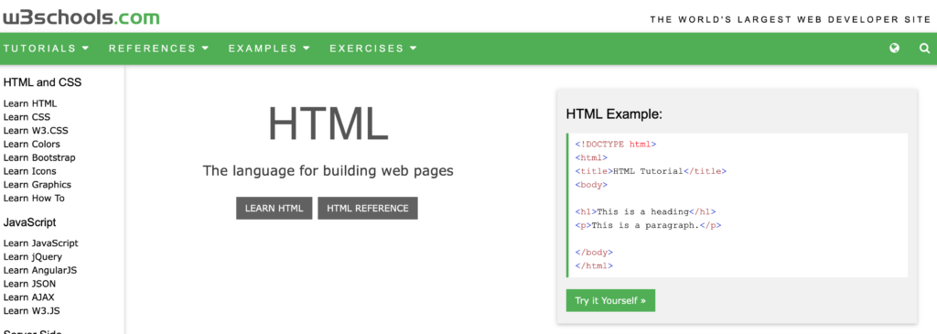Expand the Exercises dropdown menu

[x=373, y=48]
